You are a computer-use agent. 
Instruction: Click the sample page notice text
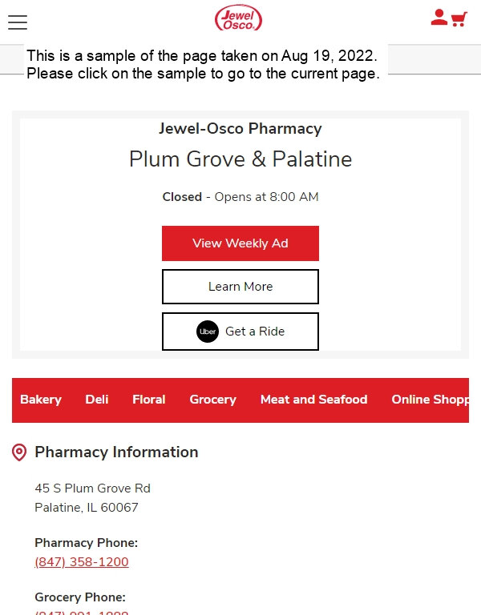203,65
